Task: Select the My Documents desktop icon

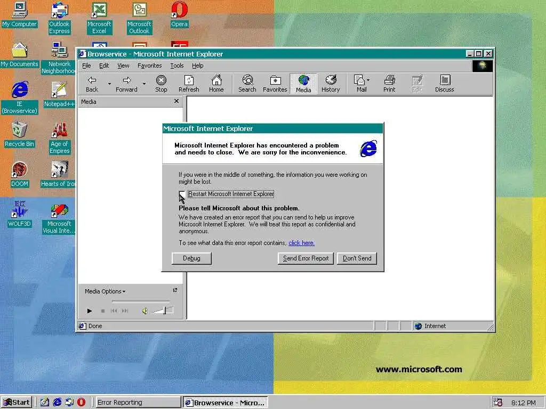Action: point(20,55)
